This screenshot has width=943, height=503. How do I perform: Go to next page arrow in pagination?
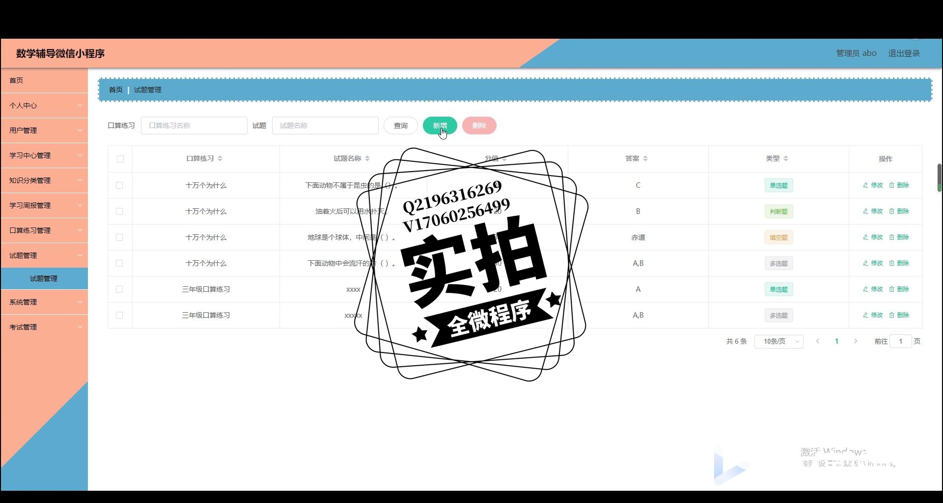856,341
